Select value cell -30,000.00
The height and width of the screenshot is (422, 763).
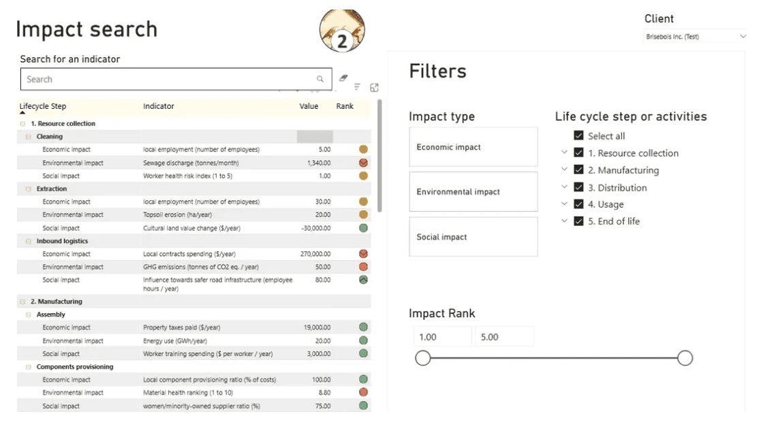(x=315, y=228)
